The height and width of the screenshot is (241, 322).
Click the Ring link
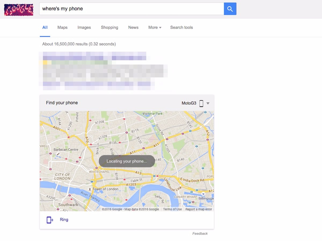coord(64,220)
